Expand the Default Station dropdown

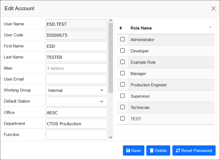[76, 101]
